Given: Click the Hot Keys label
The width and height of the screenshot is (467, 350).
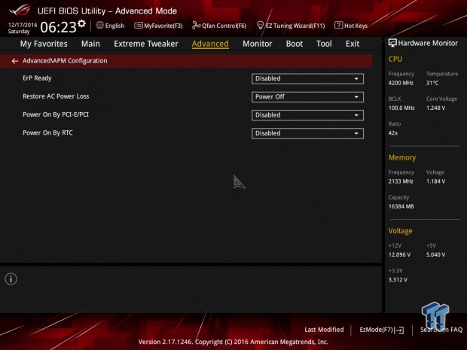Looking at the screenshot, I should click(x=356, y=26).
